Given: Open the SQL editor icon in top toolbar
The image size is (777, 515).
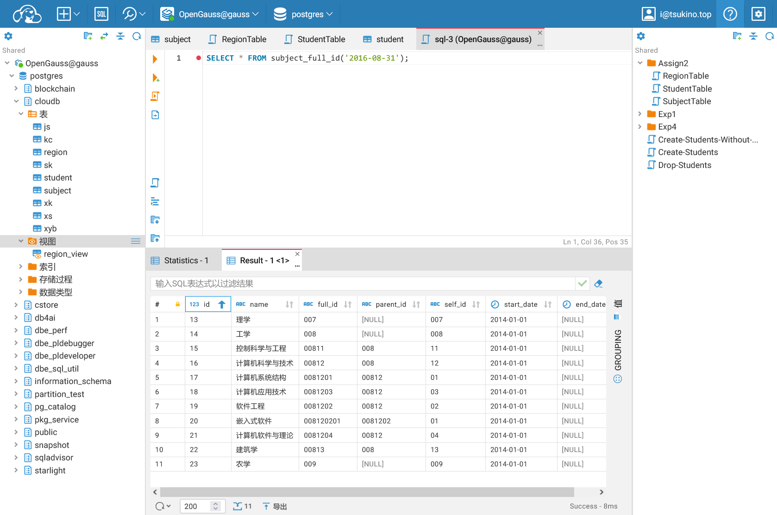Looking at the screenshot, I should pos(101,14).
